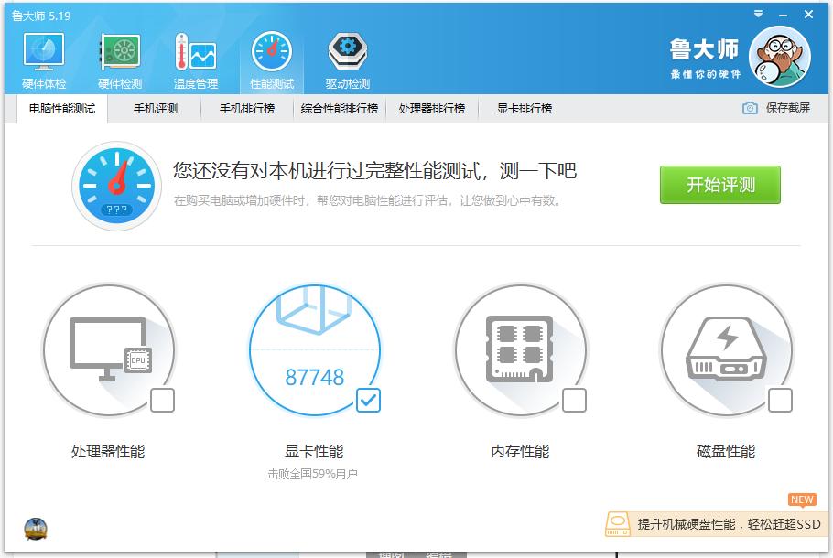The height and width of the screenshot is (558, 833).
Task: Check the 内存性能 memory test checkbox
Action: pos(576,400)
